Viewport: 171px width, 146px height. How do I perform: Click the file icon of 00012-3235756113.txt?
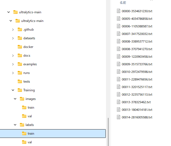[x=119, y=95]
